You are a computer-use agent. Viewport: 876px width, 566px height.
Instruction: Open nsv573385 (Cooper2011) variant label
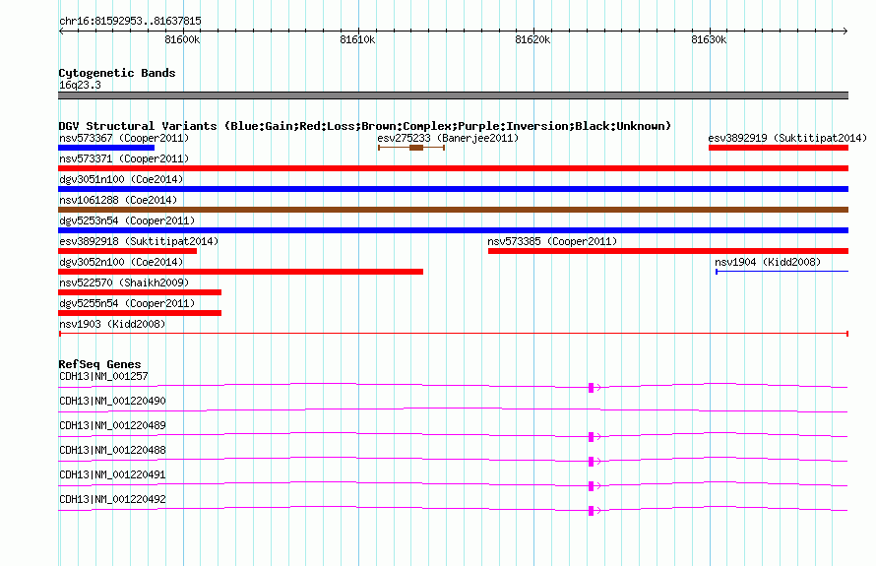(552, 241)
